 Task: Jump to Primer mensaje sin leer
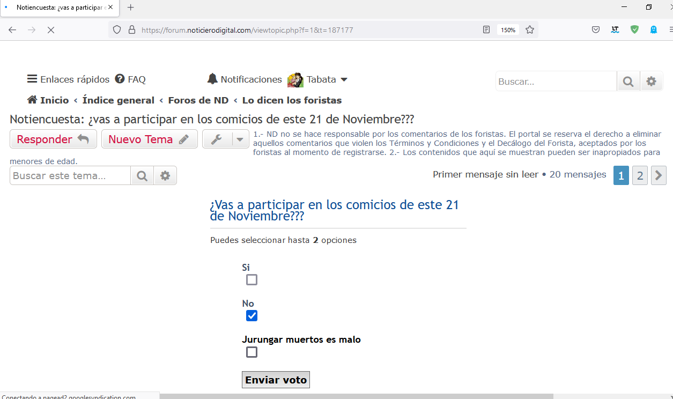(x=485, y=174)
